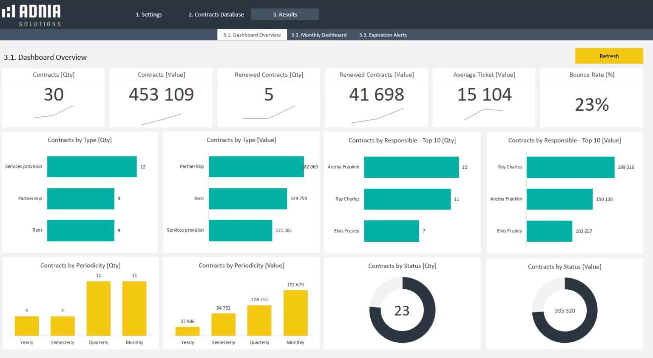Select Monthly bar in Periodicity [Value] chart
The height and width of the screenshot is (358, 653).
click(x=295, y=313)
